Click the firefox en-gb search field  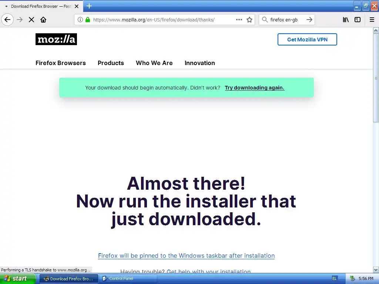[287, 20]
